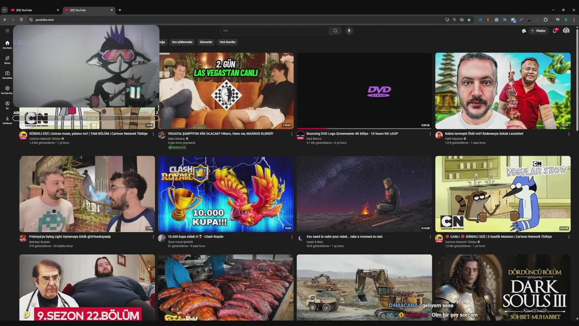This screenshot has height=326, width=579.
Task: Open Shorts from the sidebar
Action: [x=7, y=60]
